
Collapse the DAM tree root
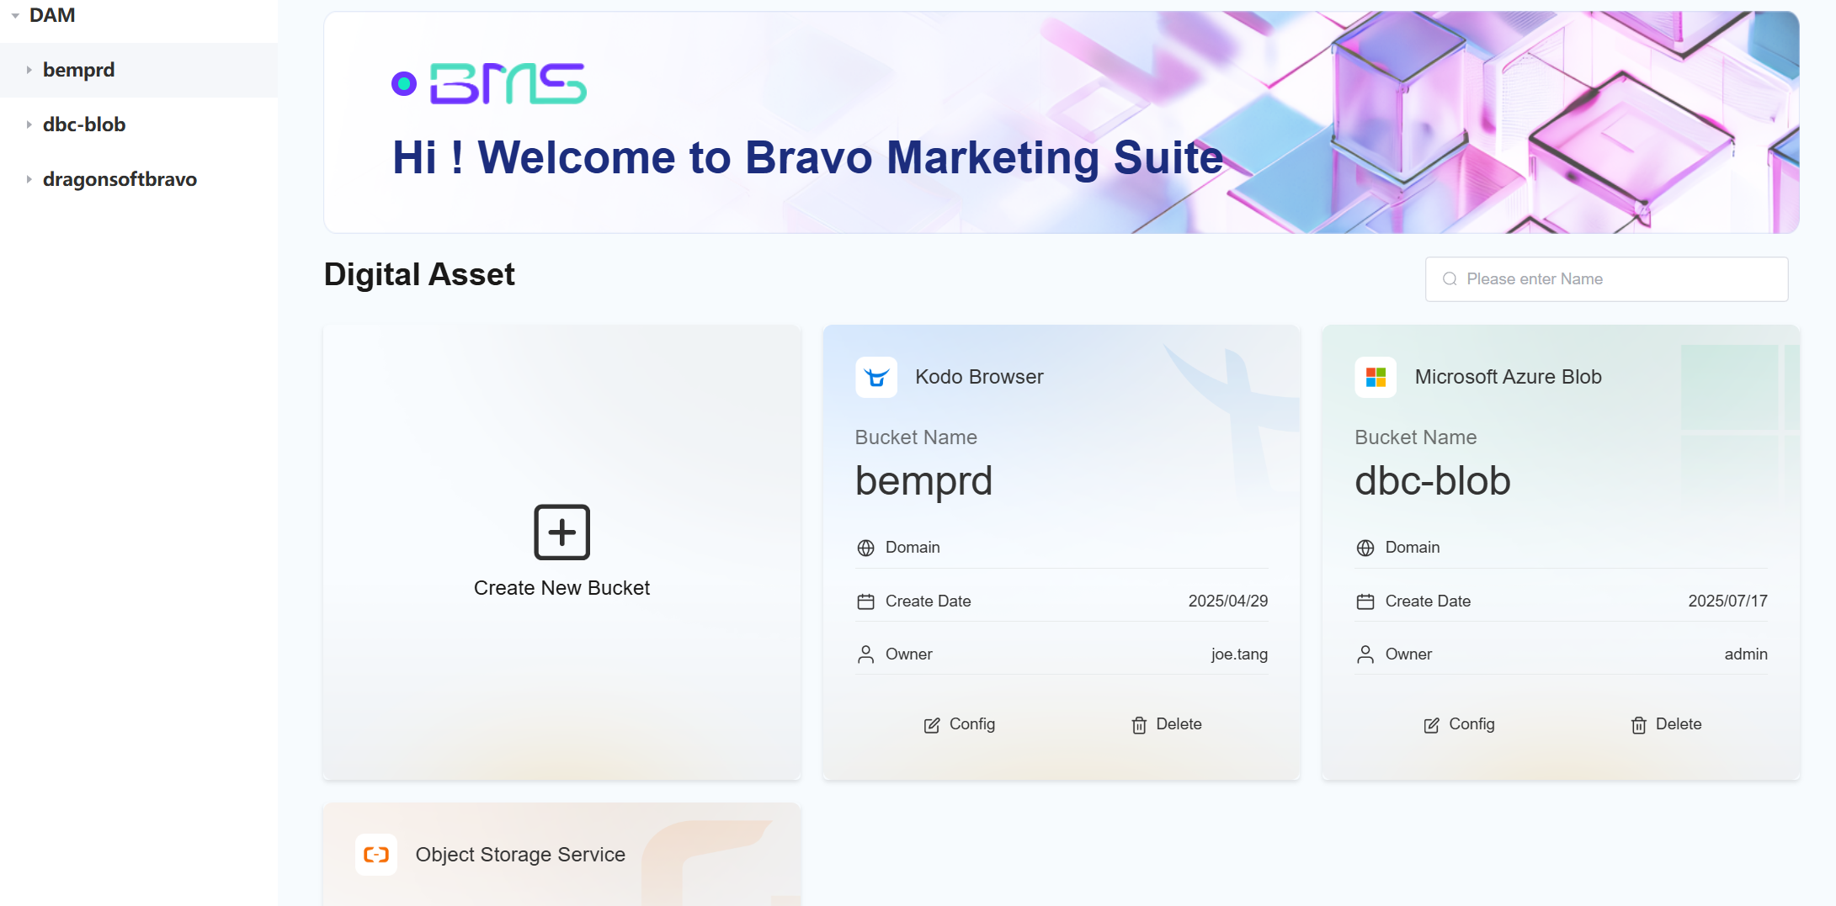15,16
